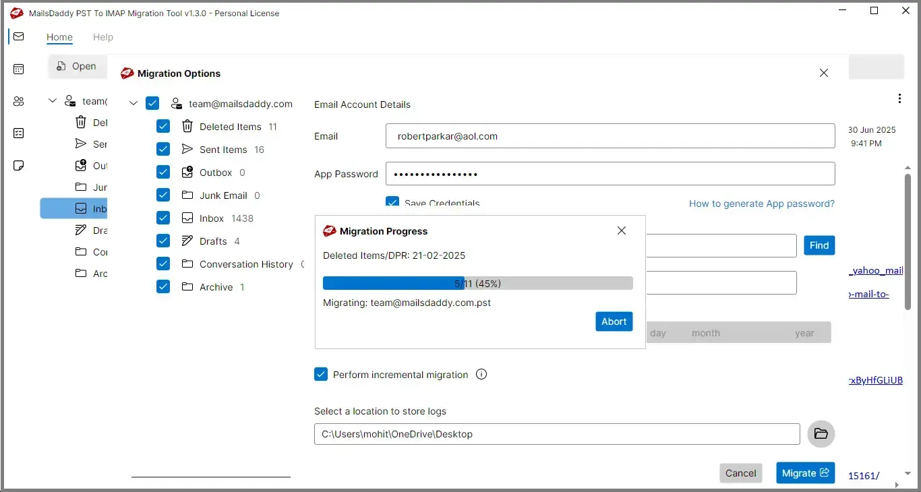
Task: Collapse the team@mailsdaddy.com tree in Migration Options
Action: point(133,104)
